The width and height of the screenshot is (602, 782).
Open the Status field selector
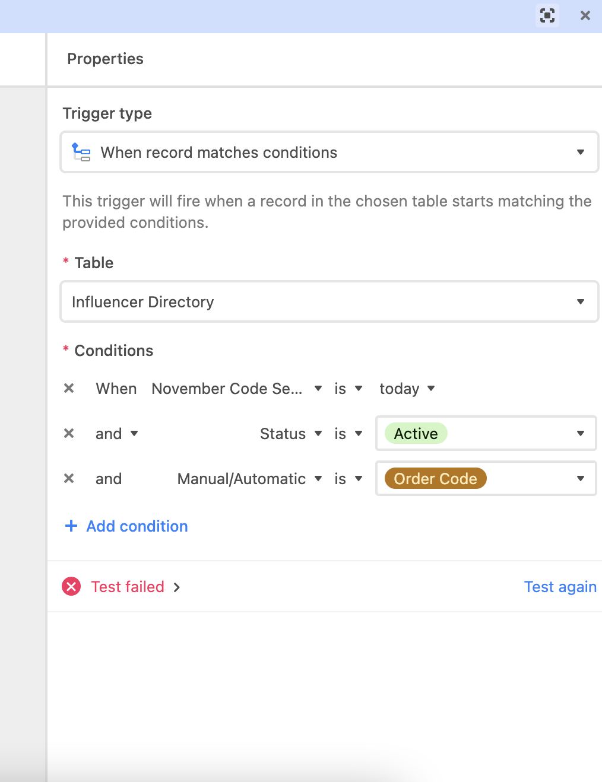(x=291, y=434)
